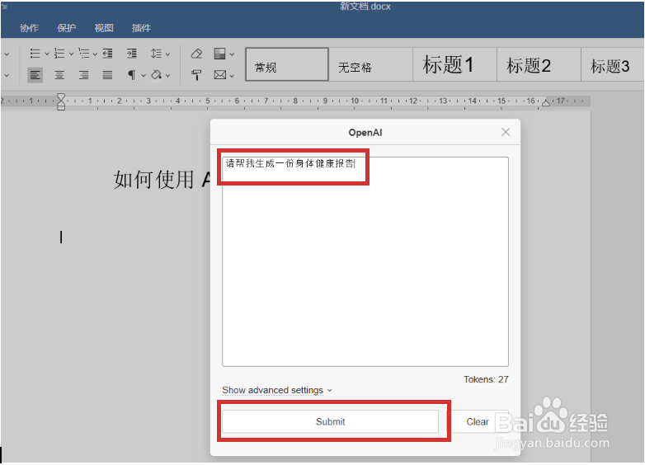Click the document heading 如何使用
645x465 pixels.
coord(154,180)
